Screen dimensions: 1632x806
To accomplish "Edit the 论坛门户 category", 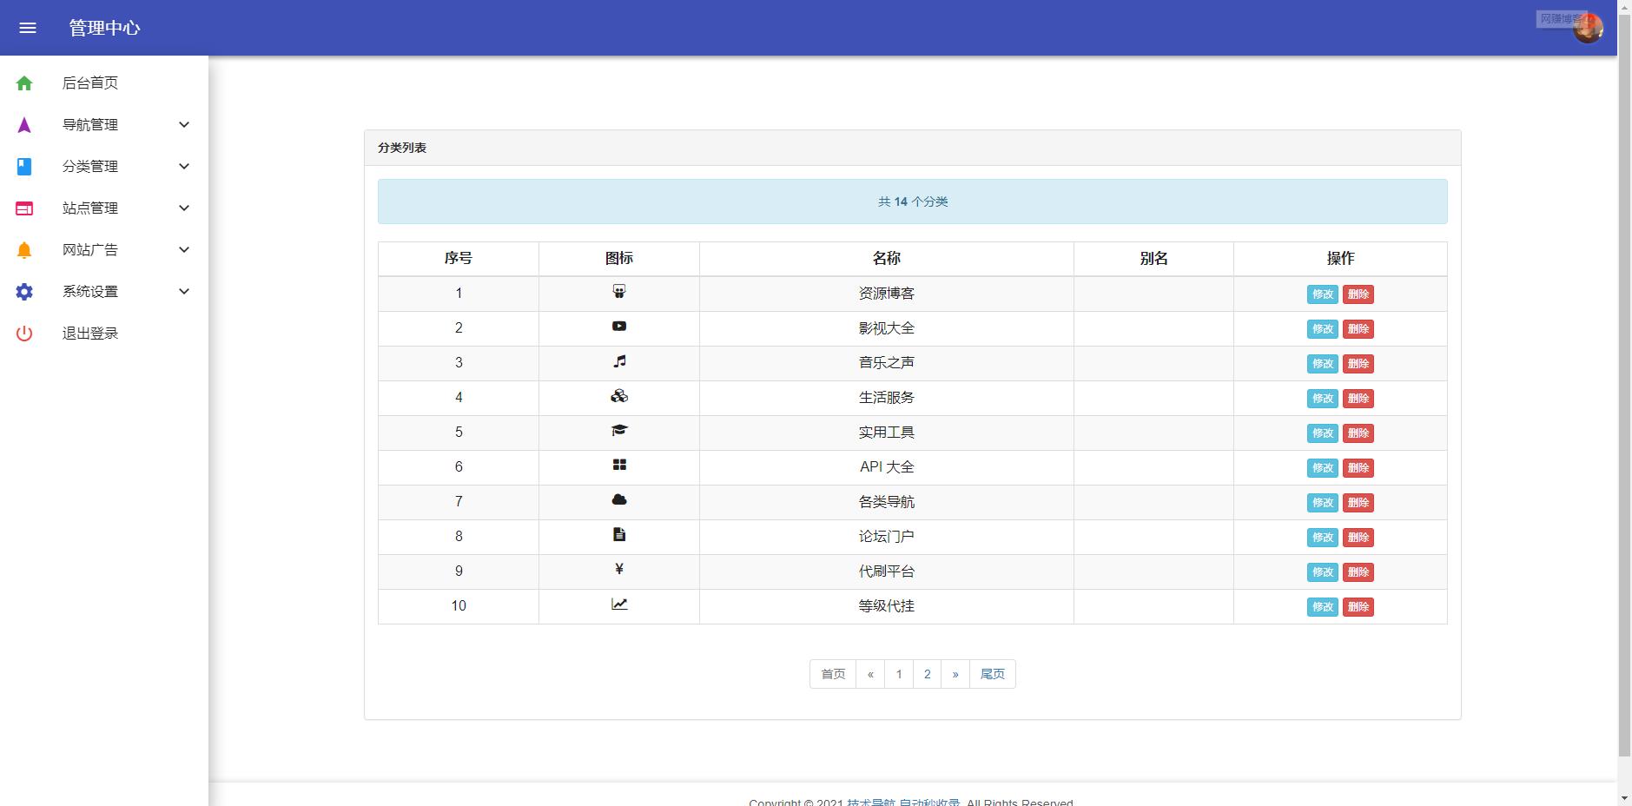I will (1323, 538).
